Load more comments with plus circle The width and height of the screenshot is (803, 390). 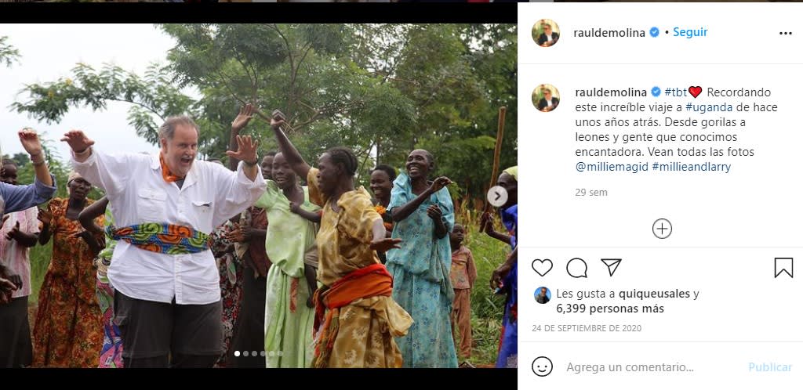pyautogui.click(x=662, y=228)
